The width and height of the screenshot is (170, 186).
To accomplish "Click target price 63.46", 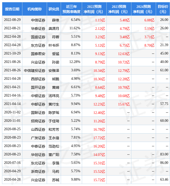I will pos(164,180).
